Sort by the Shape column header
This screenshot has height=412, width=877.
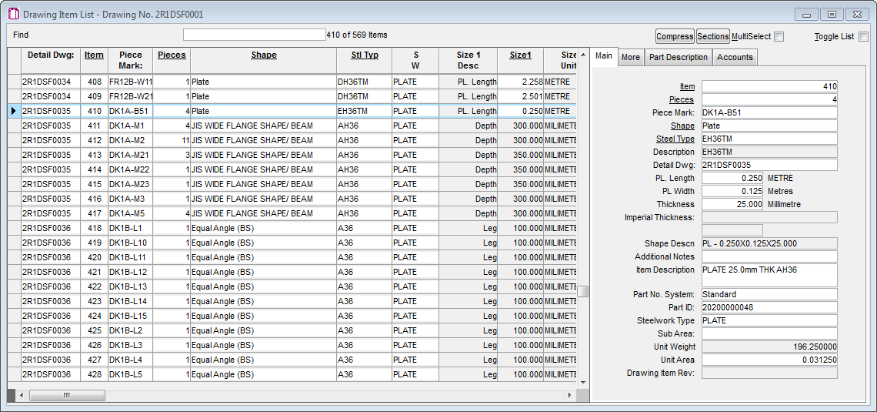tap(263, 55)
